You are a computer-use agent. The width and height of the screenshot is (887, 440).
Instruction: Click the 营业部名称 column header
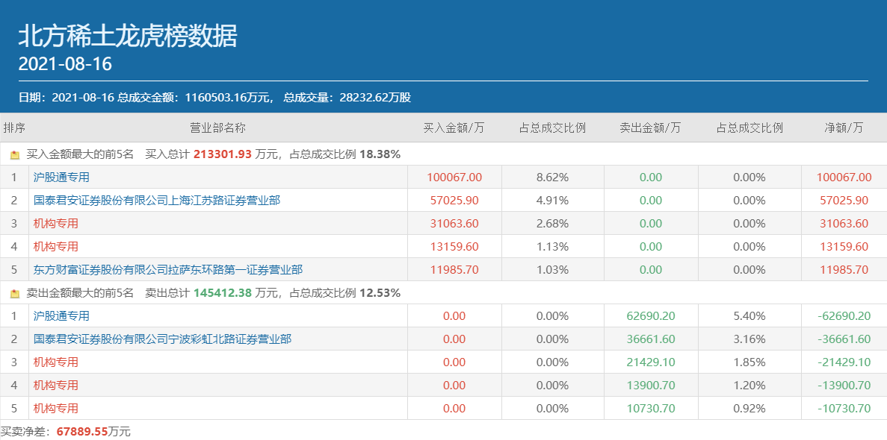click(x=217, y=128)
